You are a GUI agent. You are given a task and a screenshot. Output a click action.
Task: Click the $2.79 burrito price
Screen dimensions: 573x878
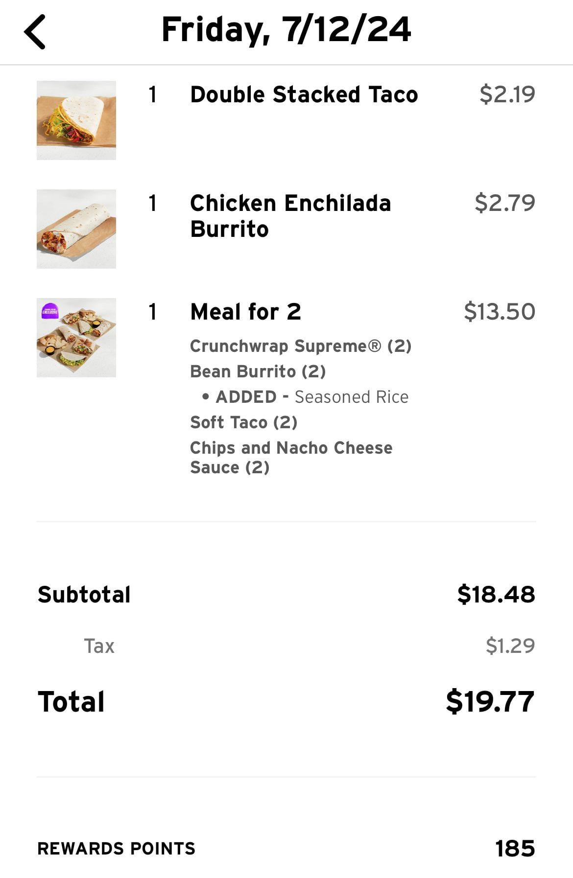(504, 203)
